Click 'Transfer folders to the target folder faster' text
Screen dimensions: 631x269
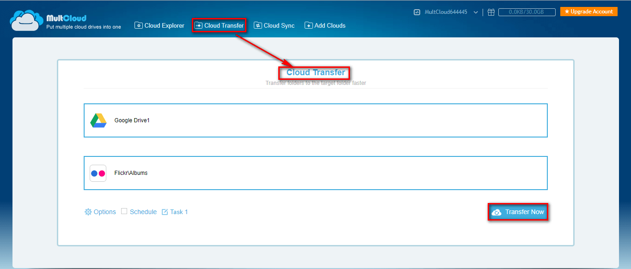pos(316,83)
